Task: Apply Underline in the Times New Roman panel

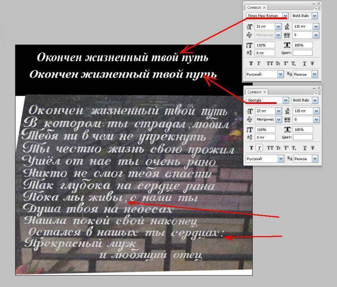Action: (x=305, y=64)
